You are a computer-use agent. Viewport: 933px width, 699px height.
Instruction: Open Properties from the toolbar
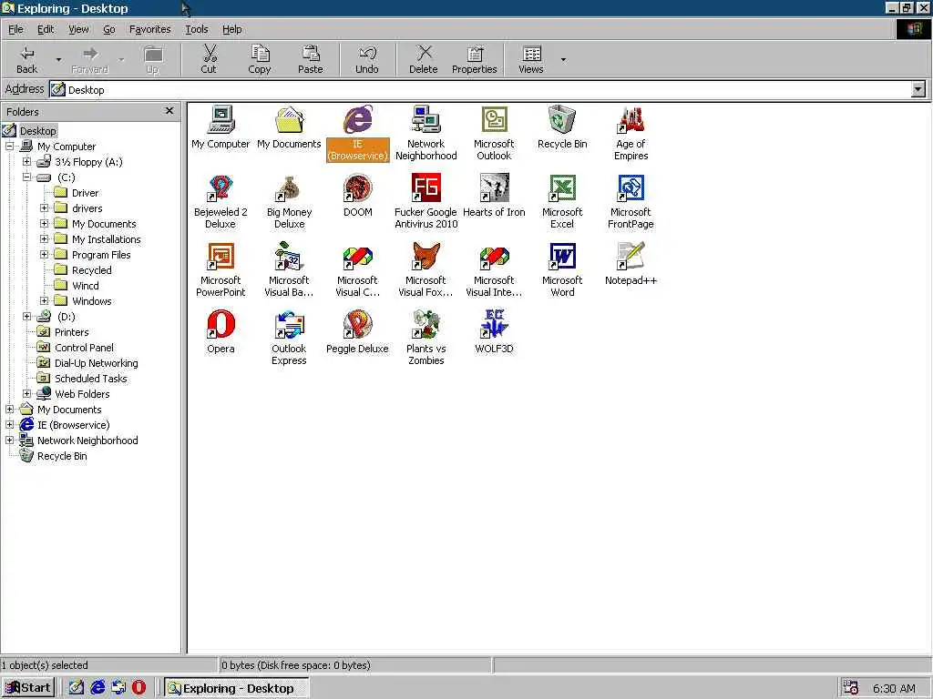pos(474,59)
